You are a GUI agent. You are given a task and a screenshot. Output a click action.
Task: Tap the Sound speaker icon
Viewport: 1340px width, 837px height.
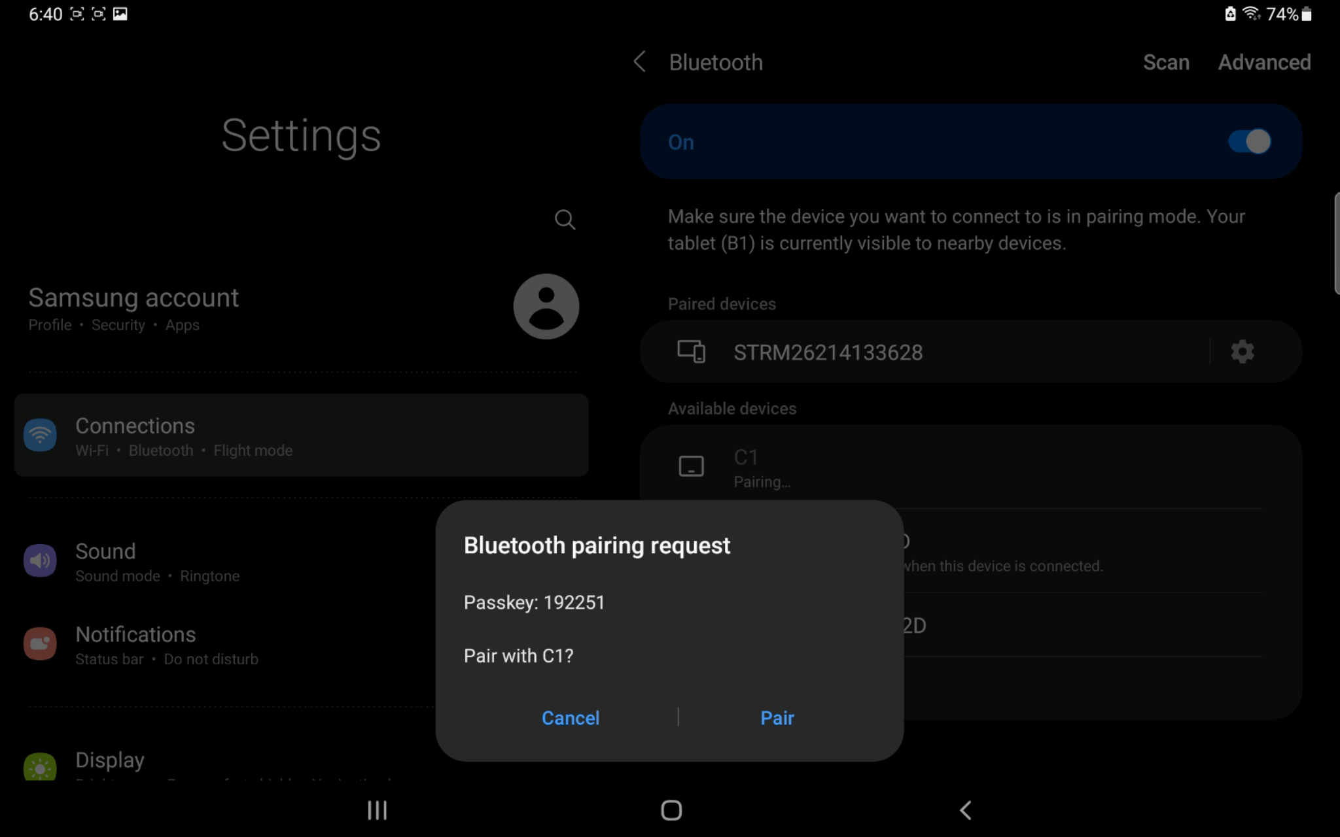point(40,560)
